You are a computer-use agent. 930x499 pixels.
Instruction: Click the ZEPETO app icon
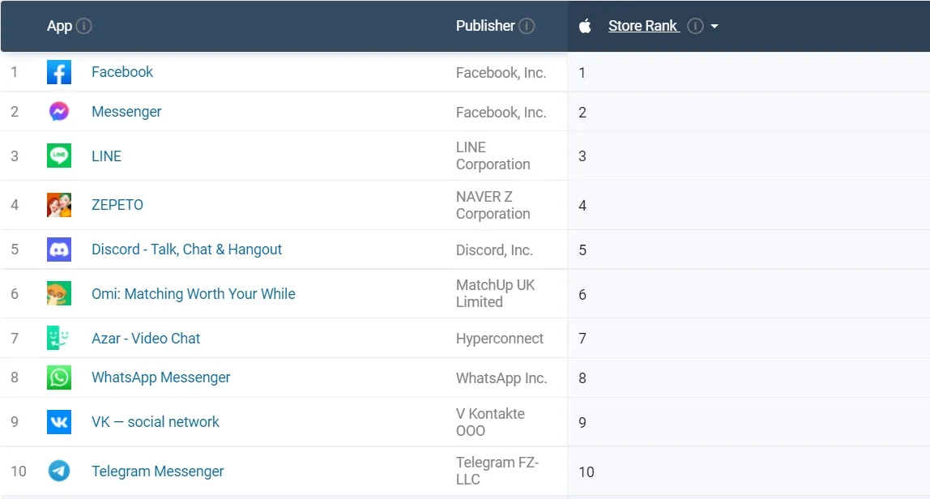[x=58, y=204]
